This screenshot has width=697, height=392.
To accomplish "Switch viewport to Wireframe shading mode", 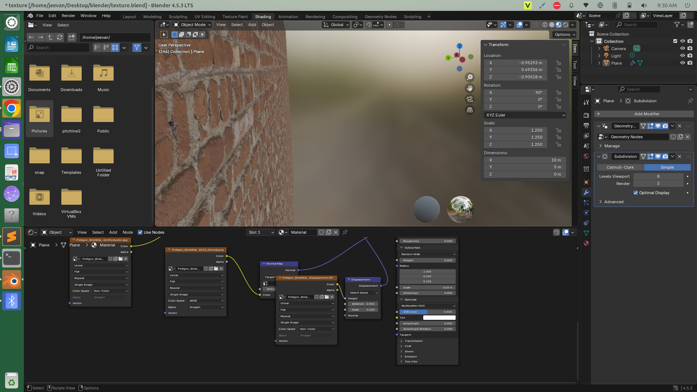I will click(x=545, y=25).
